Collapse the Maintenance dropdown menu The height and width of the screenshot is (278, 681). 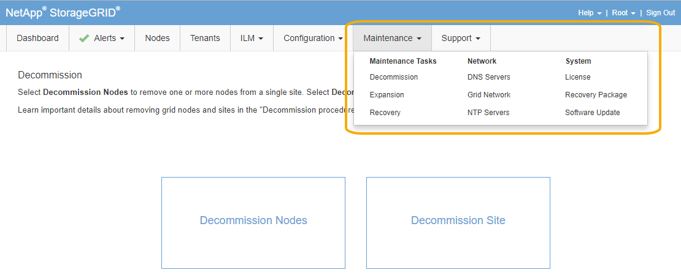point(392,38)
